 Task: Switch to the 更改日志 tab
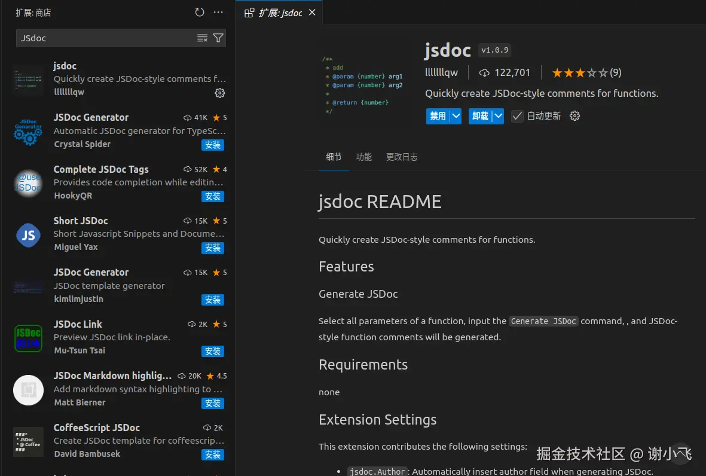coord(402,157)
